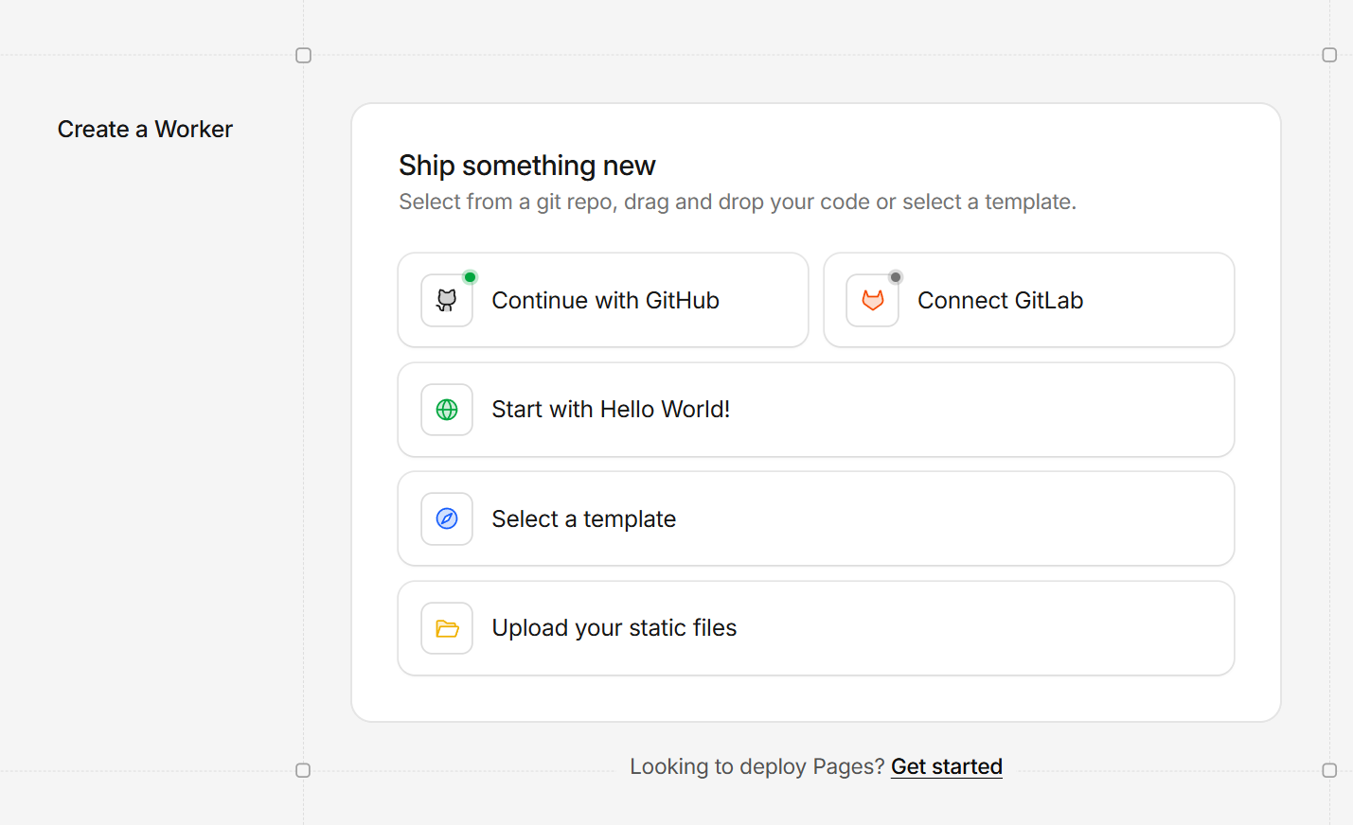The height and width of the screenshot is (825, 1353).
Task: Click the gray GitLab connection status dot
Action: point(896,277)
